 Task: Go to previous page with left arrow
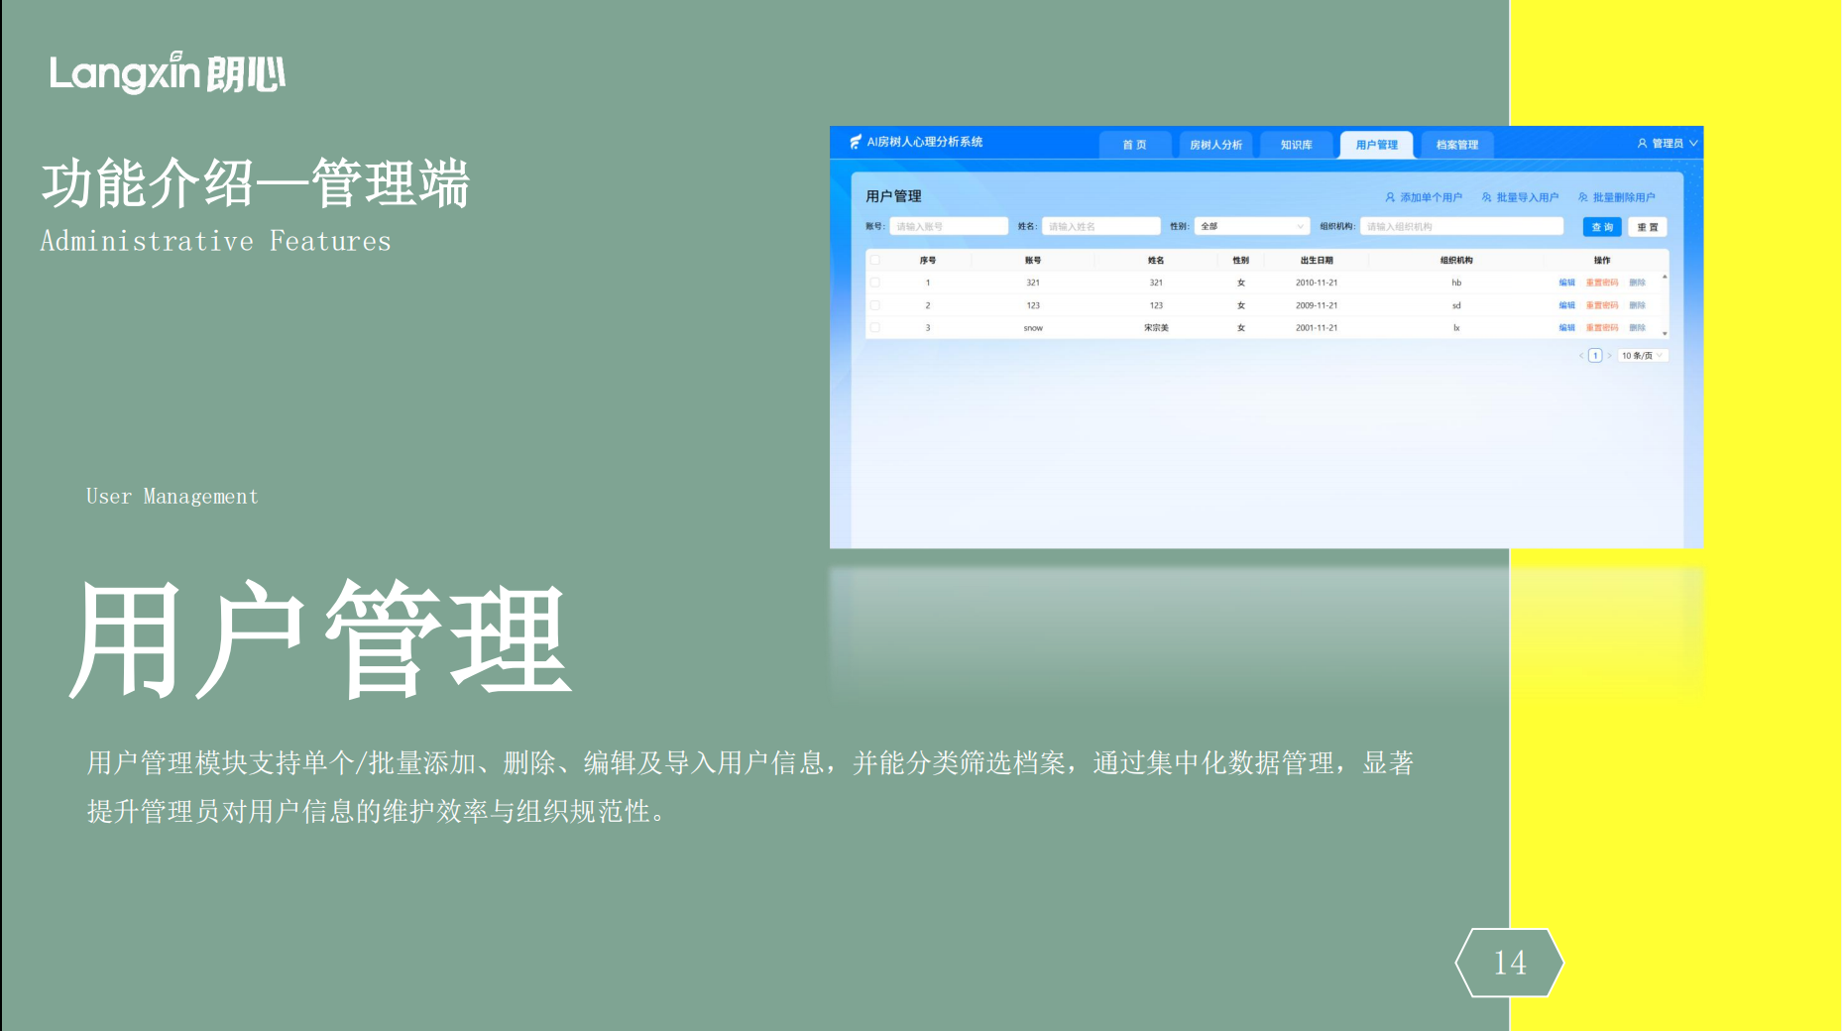pyautogui.click(x=1581, y=356)
